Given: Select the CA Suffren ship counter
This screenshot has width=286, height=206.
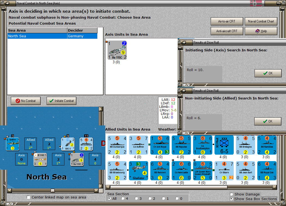Looking at the screenshot, I should coord(138,145).
